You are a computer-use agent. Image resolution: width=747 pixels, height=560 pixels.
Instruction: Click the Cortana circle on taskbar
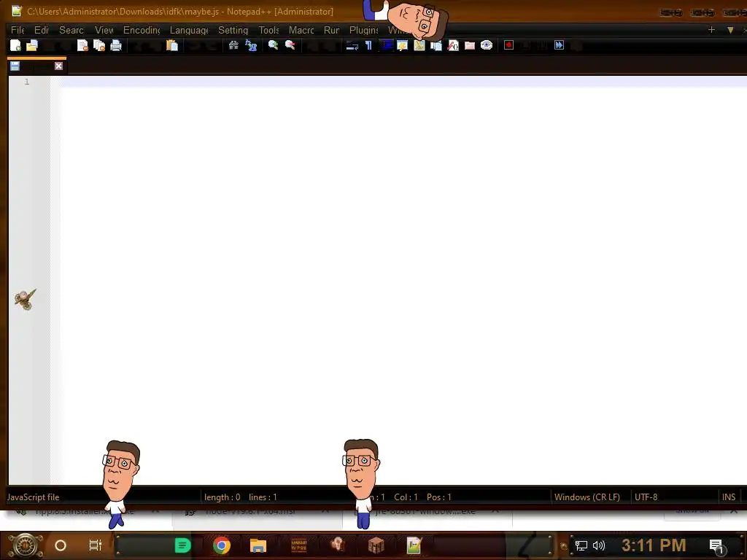(x=61, y=545)
